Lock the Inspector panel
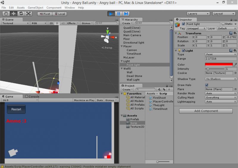 pyautogui.click(x=231, y=20)
